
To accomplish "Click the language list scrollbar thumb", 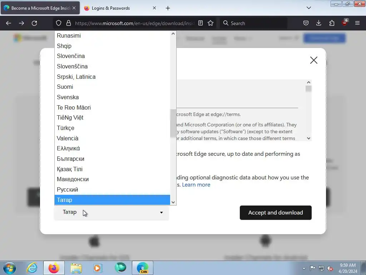I will click(173, 123).
